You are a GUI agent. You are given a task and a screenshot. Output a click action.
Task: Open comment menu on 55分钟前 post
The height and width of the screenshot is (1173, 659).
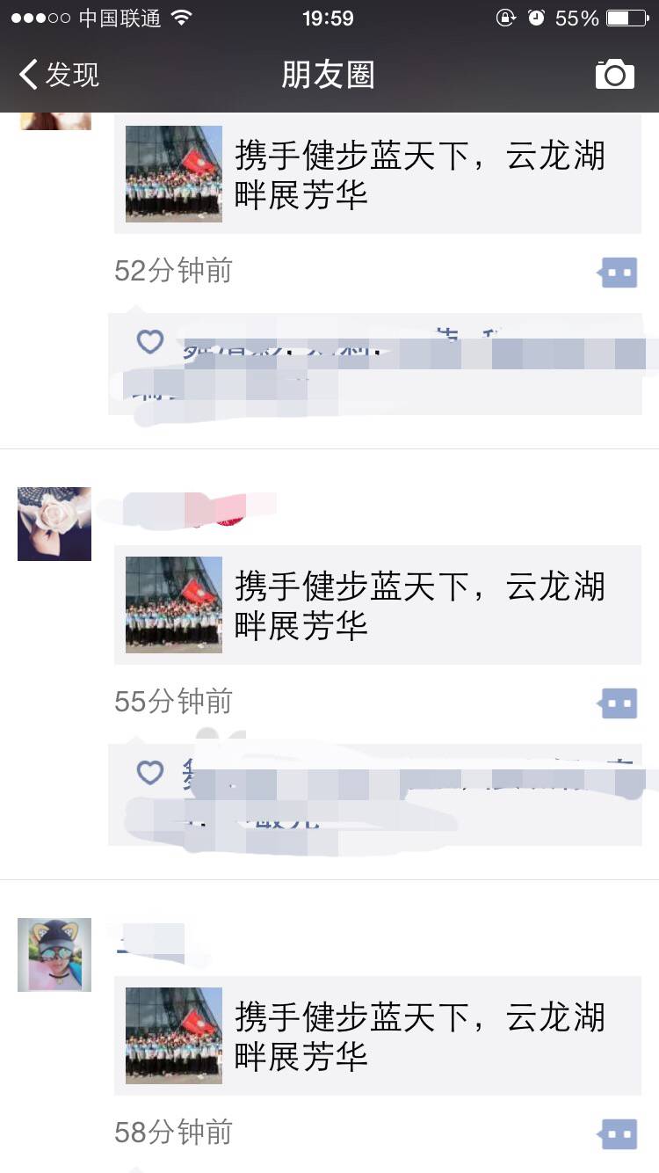coord(618,703)
